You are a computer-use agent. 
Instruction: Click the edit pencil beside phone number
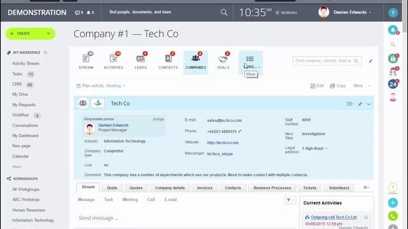coord(240,132)
